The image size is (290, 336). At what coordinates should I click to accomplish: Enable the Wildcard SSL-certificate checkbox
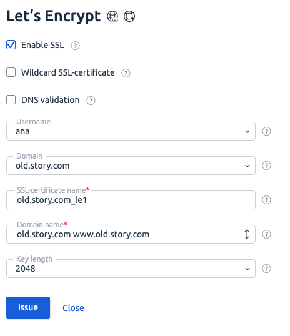pyautogui.click(x=11, y=72)
